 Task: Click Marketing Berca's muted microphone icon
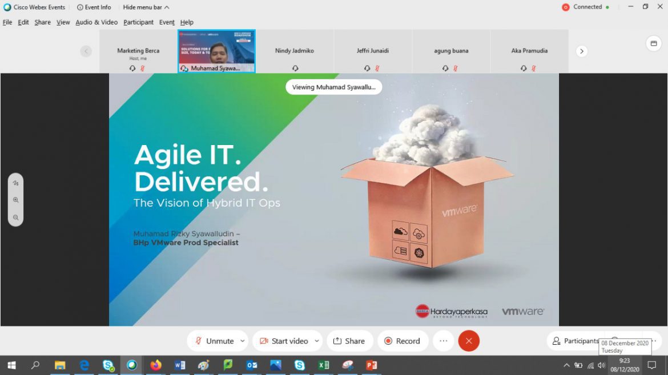pos(143,68)
